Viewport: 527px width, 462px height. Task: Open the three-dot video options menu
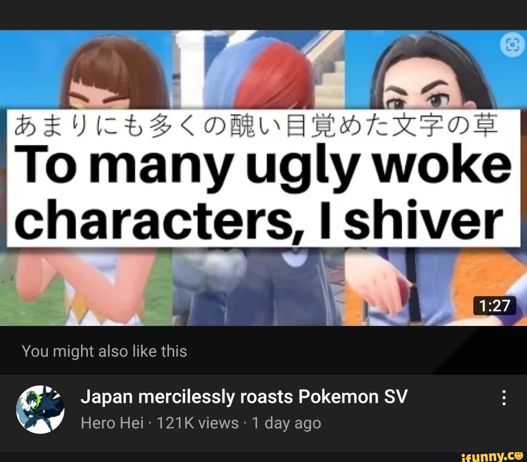pyautogui.click(x=504, y=398)
